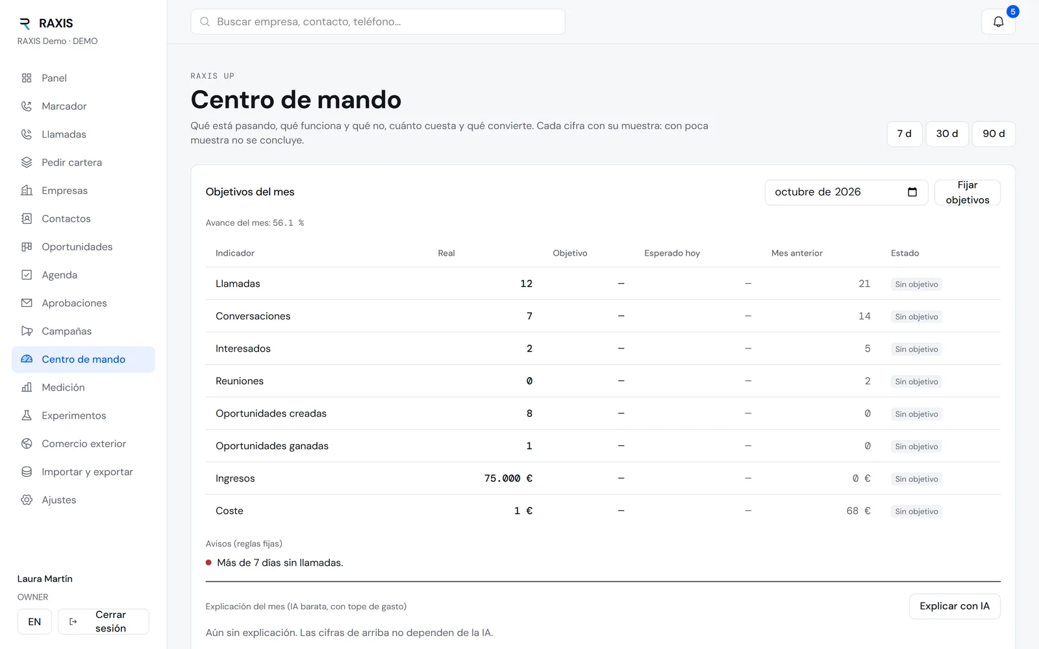
Task: Click the Mes anterior column header
Action: (797, 253)
